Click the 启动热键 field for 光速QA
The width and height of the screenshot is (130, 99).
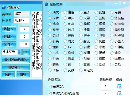coord(106,86)
